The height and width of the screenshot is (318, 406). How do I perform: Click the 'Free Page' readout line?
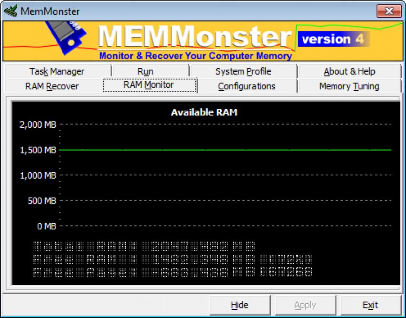[173, 272]
